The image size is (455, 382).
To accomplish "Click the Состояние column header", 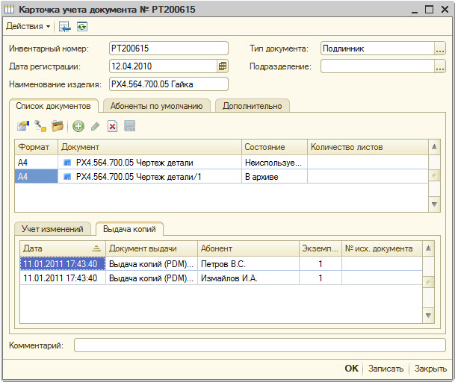I will tap(274, 147).
